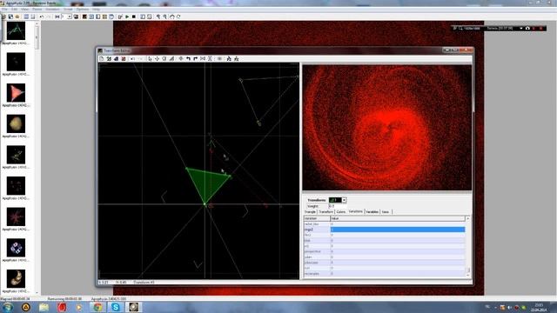This screenshot has height=313, width=557.
Task: Open the Transform selector dropdown
Action: click(344, 200)
